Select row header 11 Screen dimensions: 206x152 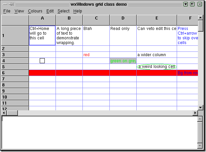[15, 103]
